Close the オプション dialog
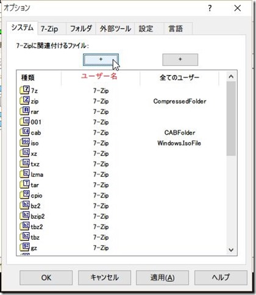Screen dimensions: 256x295 coord(238,9)
